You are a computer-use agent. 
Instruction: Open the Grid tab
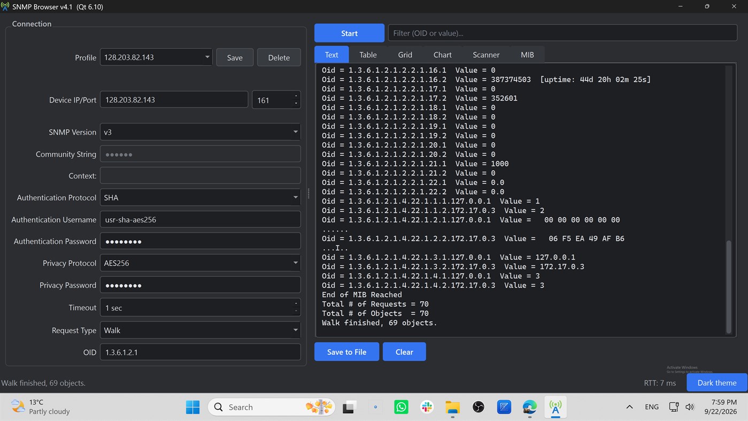405,55
